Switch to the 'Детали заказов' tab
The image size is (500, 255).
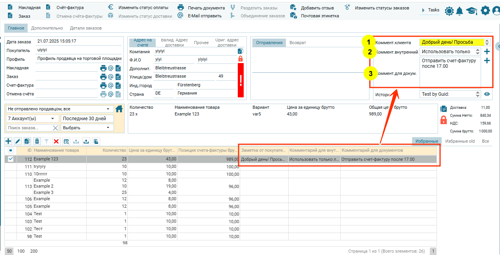pos(86,28)
